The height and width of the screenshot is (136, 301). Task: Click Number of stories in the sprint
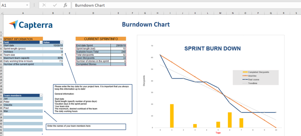tap(93, 61)
